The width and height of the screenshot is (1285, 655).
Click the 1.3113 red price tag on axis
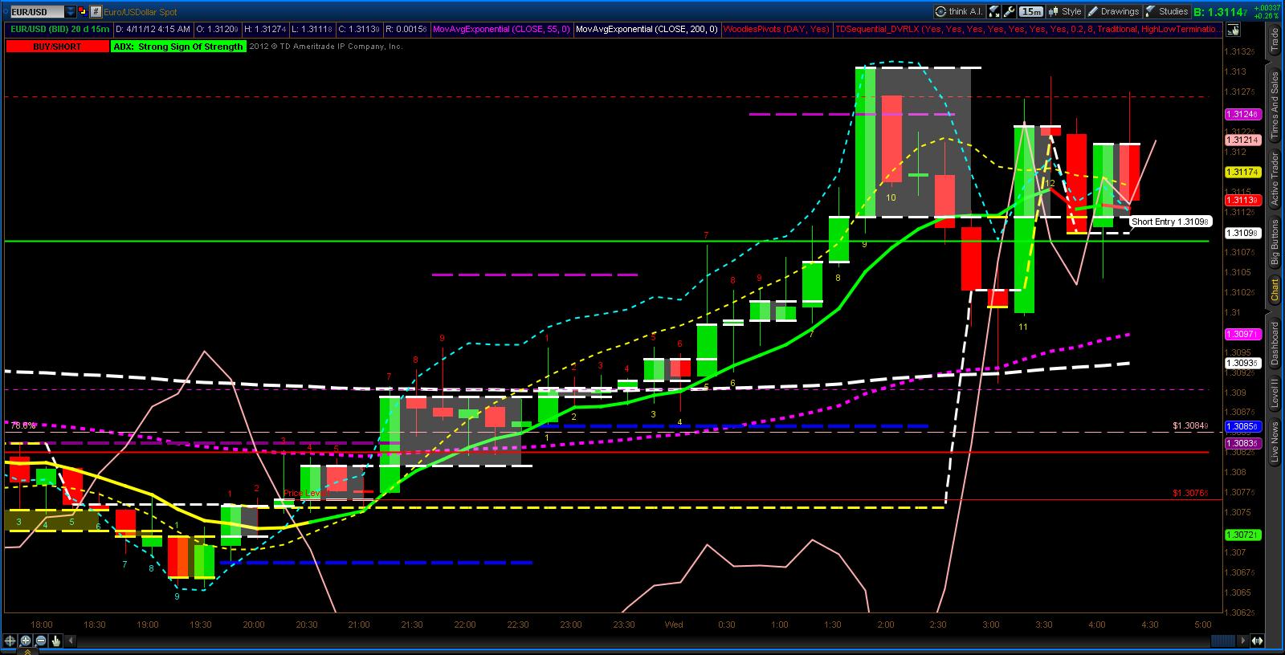(x=1242, y=200)
